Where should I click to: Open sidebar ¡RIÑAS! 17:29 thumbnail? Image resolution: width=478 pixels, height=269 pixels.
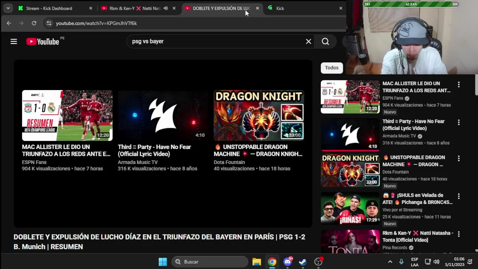click(350, 208)
